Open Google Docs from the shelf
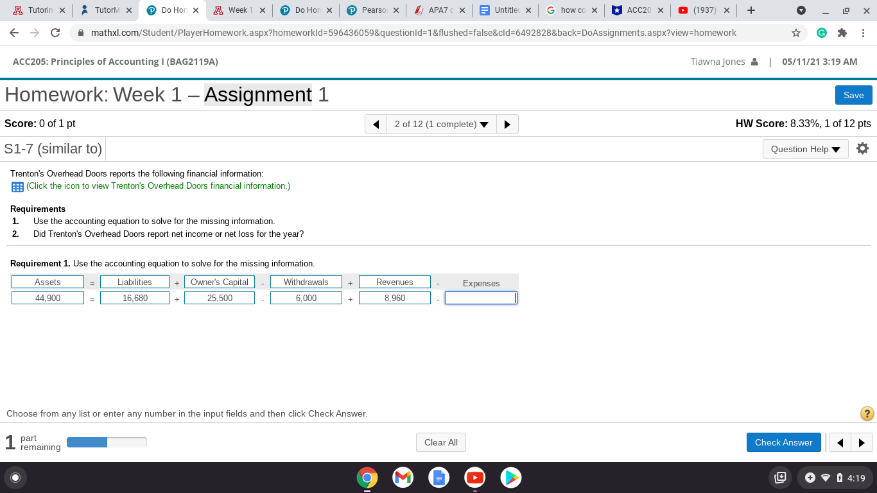The width and height of the screenshot is (877, 493). click(438, 478)
